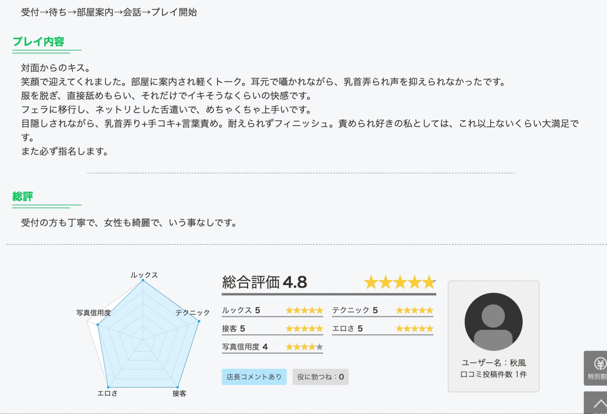Image resolution: width=607 pixels, height=414 pixels.
Task: Click the ユーザー名：秋風 label
Action: 494,363
